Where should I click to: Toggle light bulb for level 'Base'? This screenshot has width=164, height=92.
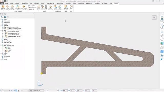pos(6,52)
